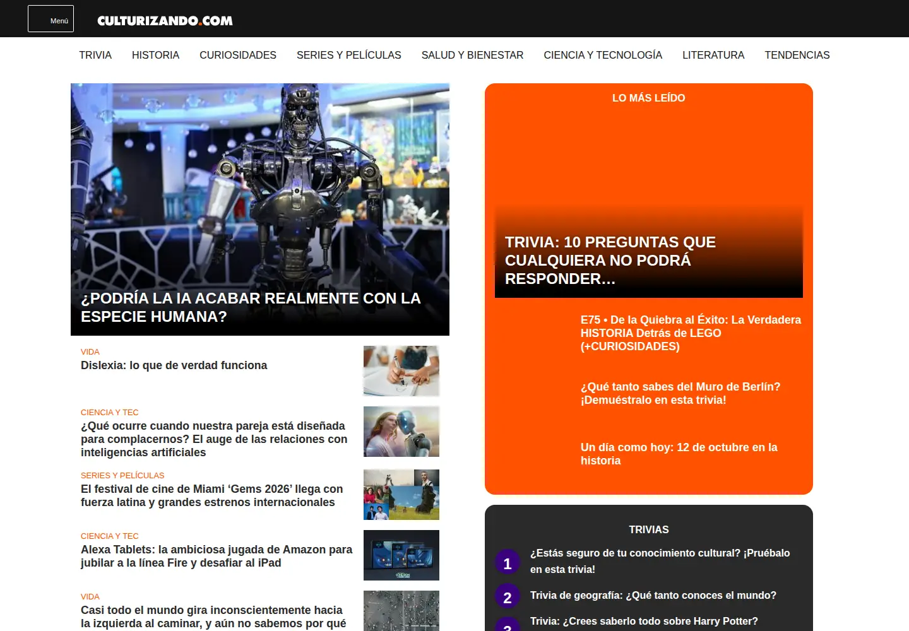
Task: Open the Alexa Tablets article
Action: (x=217, y=556)
